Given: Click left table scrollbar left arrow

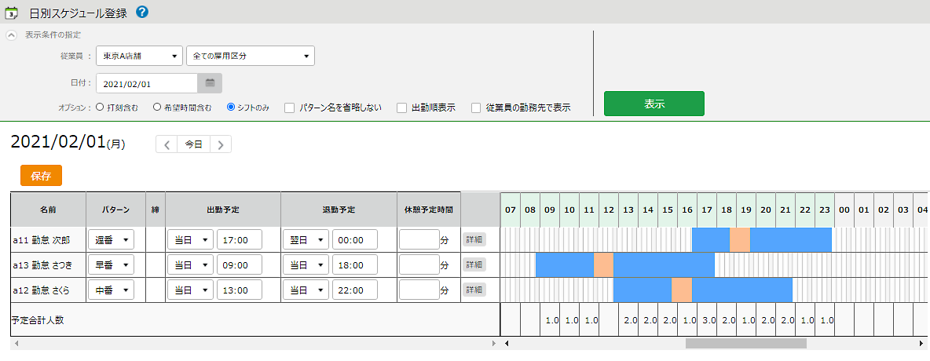Looking at the screenshot, I should pyautogui.click(x=16, y=343).
